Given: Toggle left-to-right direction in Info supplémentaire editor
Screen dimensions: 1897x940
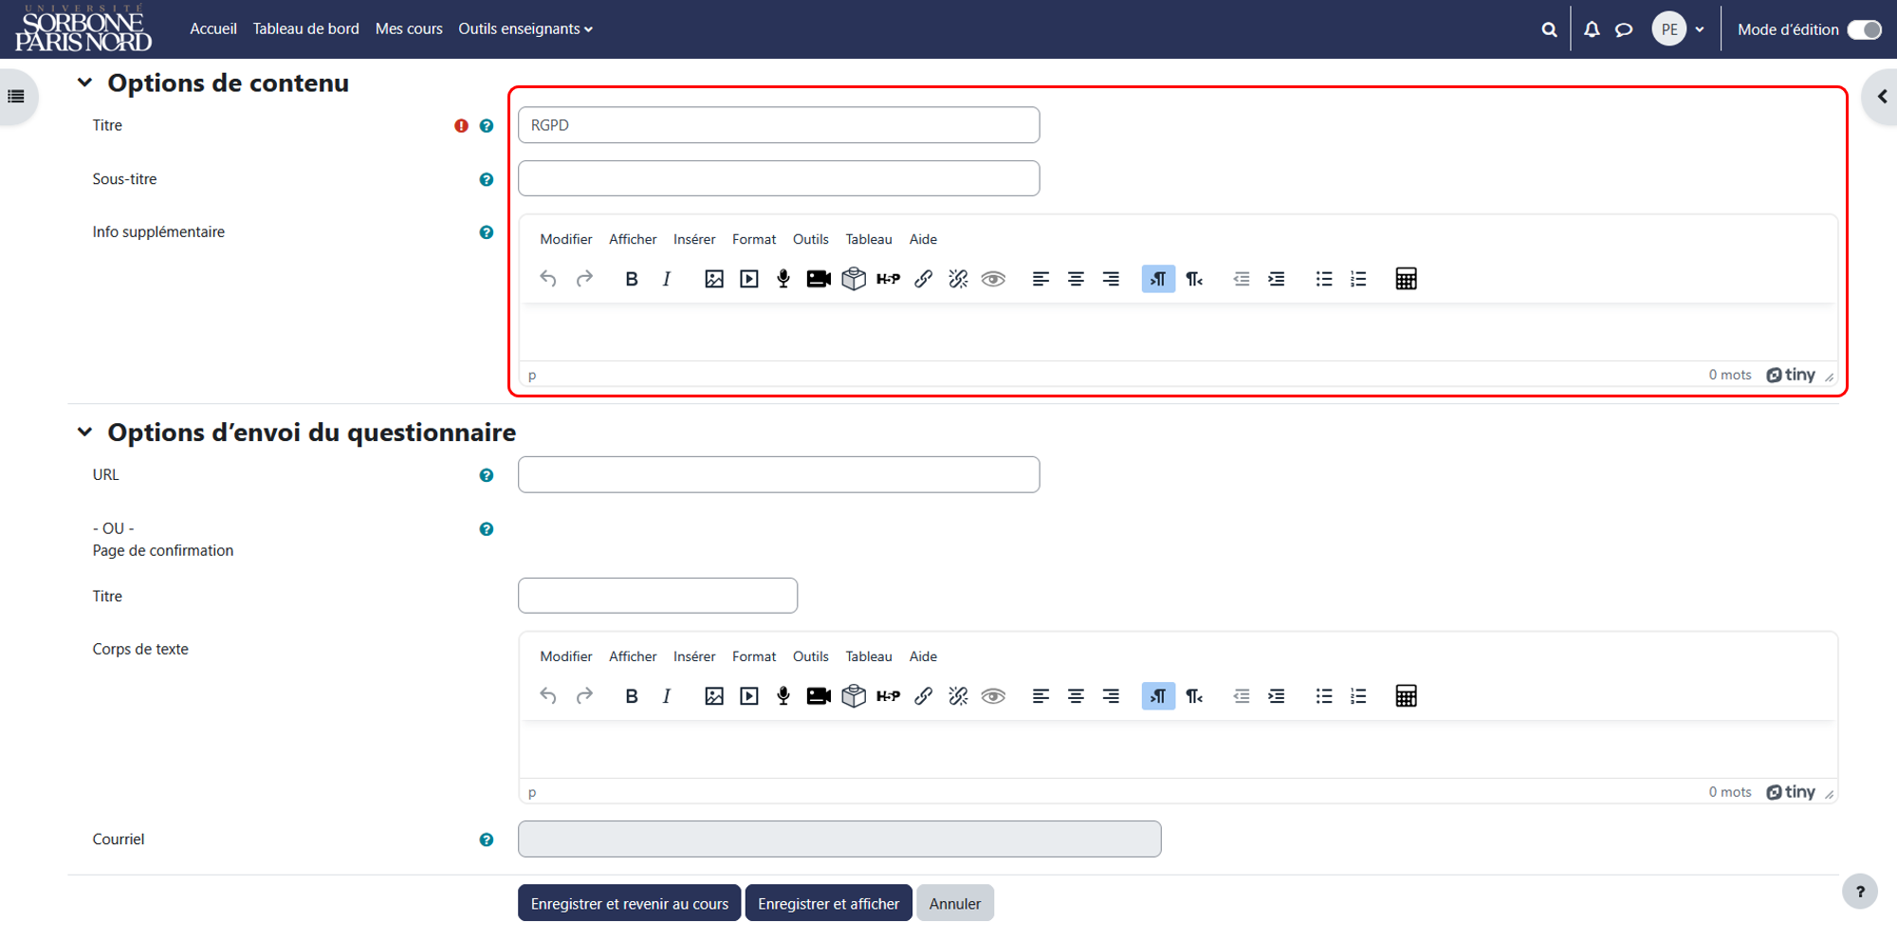Looking at the screenshot, I should click(x=1158, y=279).
